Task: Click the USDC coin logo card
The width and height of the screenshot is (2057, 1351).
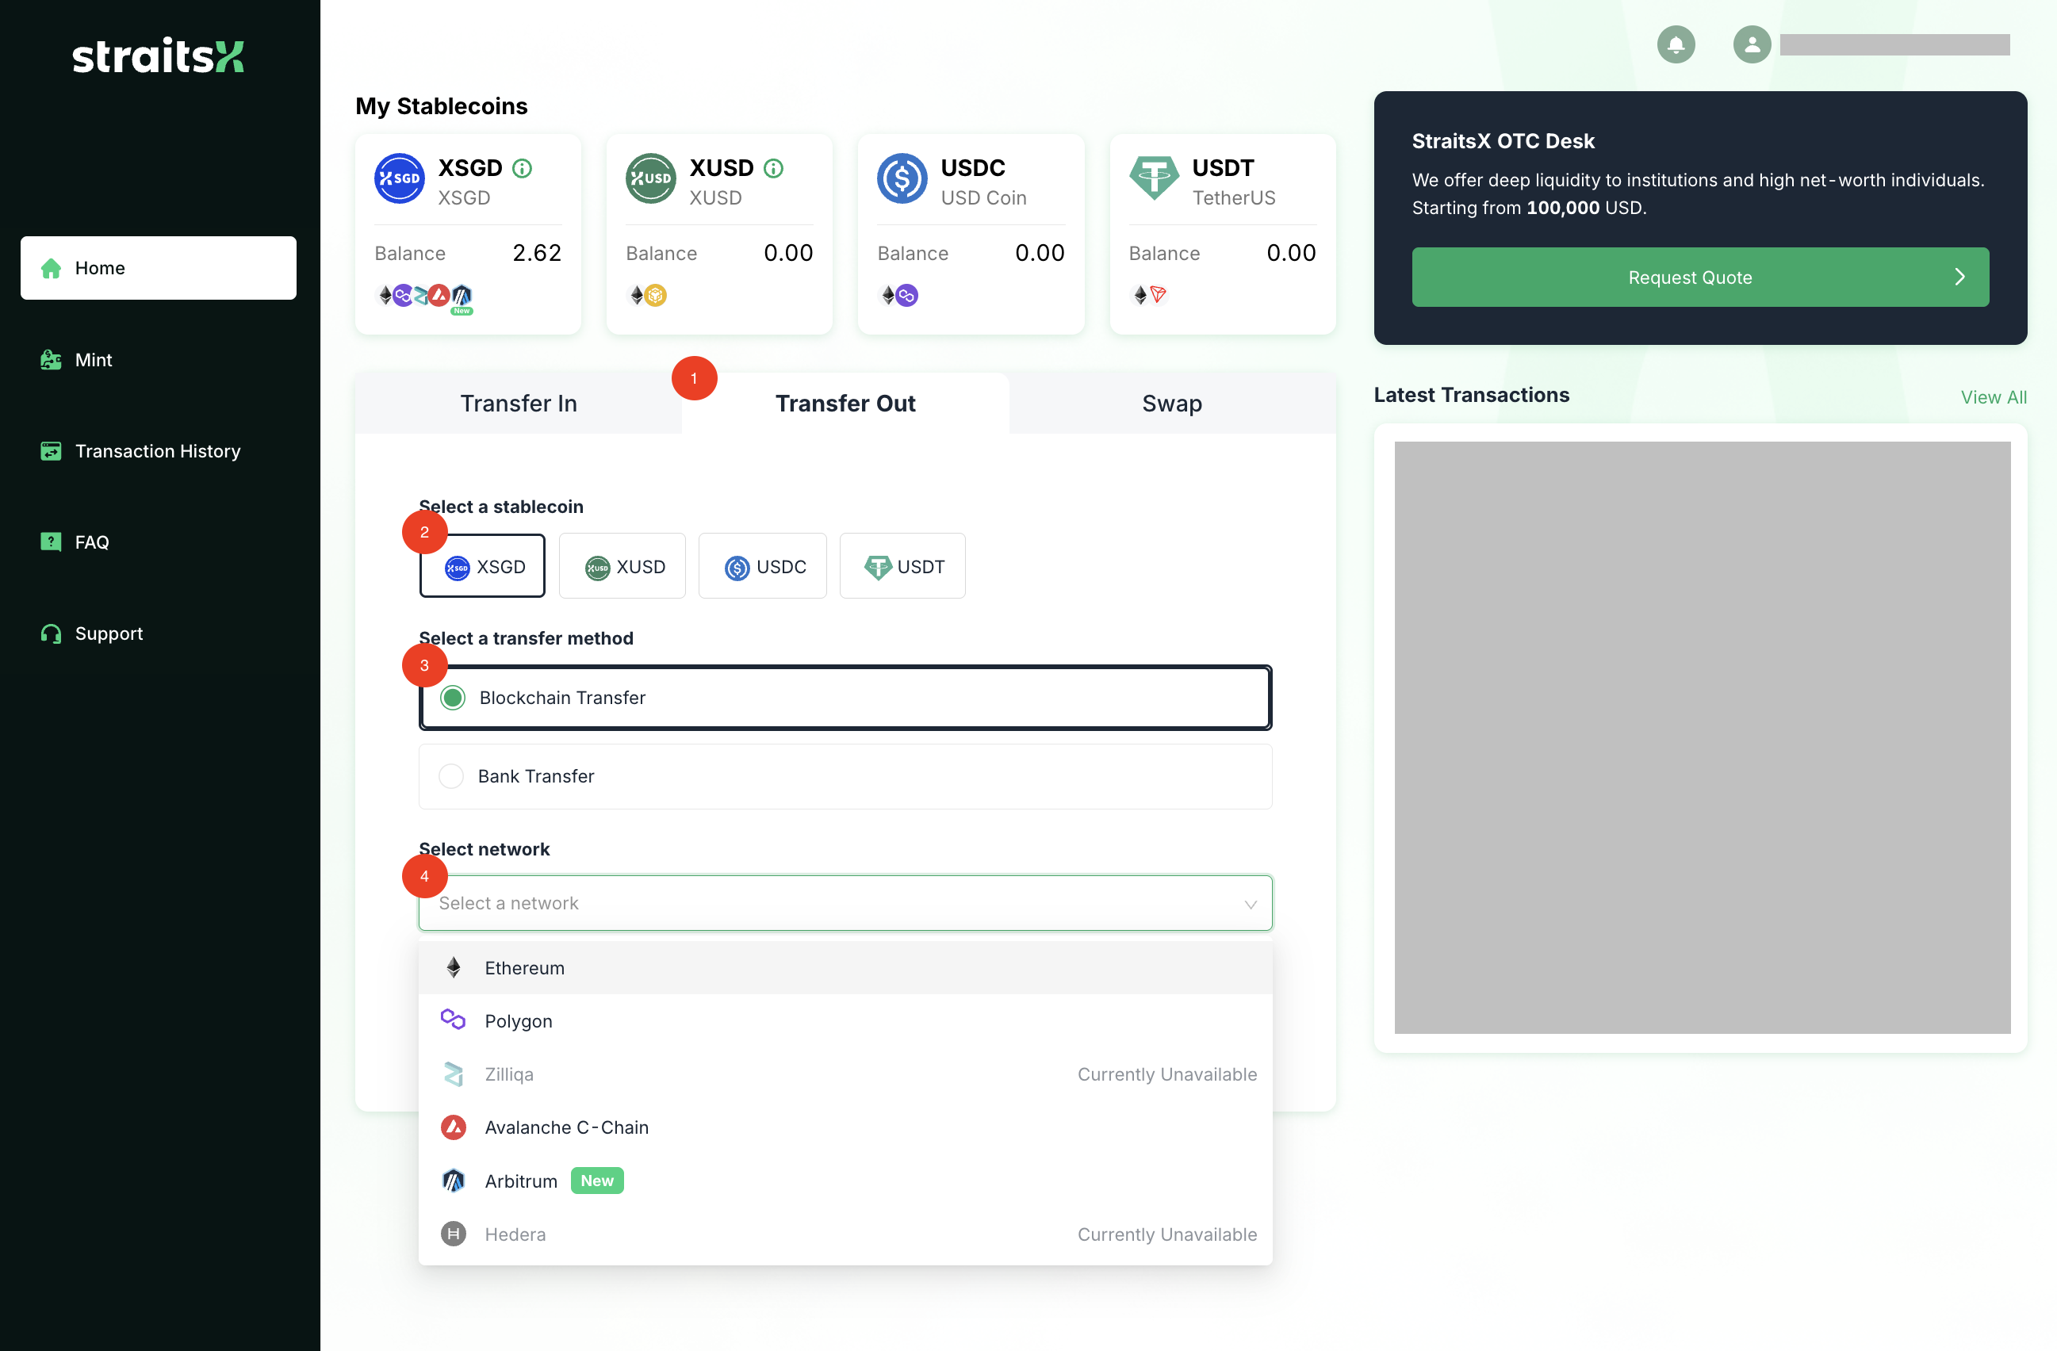Action: coord(902,179)
